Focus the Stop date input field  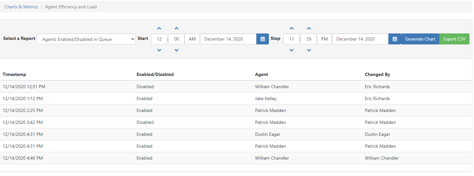(360, 39)
